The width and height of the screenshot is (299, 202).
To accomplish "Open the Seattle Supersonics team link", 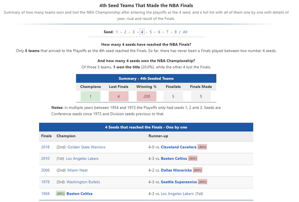I will [x=179, y=182].
